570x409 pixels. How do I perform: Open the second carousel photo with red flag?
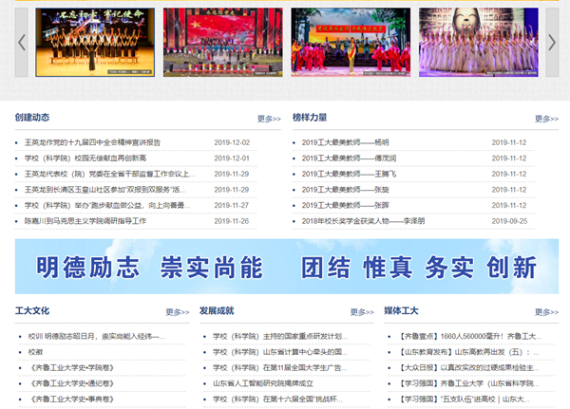(x=220, y=42)
